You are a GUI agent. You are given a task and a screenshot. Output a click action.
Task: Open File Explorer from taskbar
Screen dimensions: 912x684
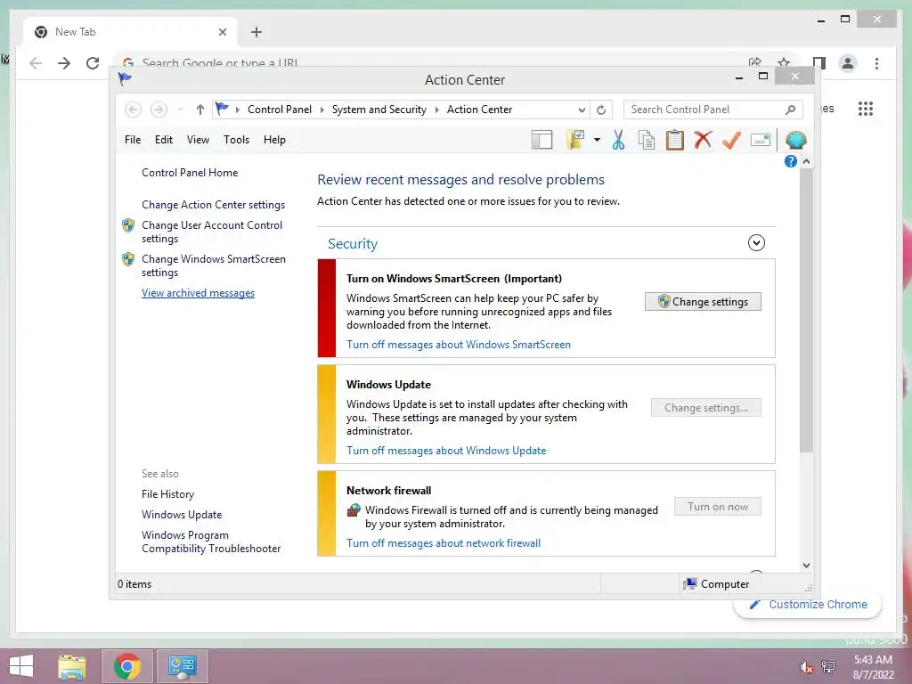(72, 666)
